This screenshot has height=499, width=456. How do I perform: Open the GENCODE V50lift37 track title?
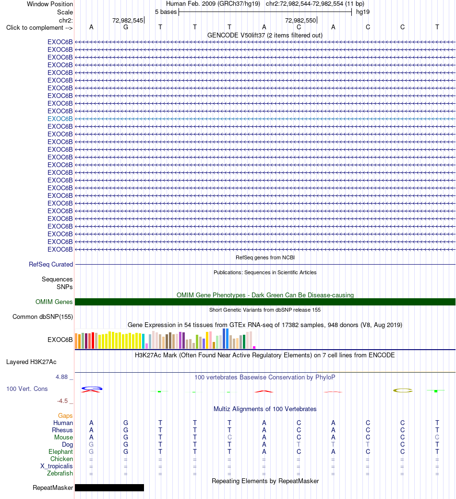(x=264, y=36)
